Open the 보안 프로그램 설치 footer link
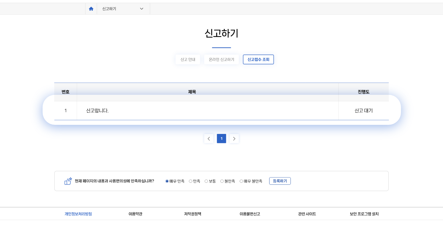The width and height of the screenshot is (443, 227). [364, 214]
